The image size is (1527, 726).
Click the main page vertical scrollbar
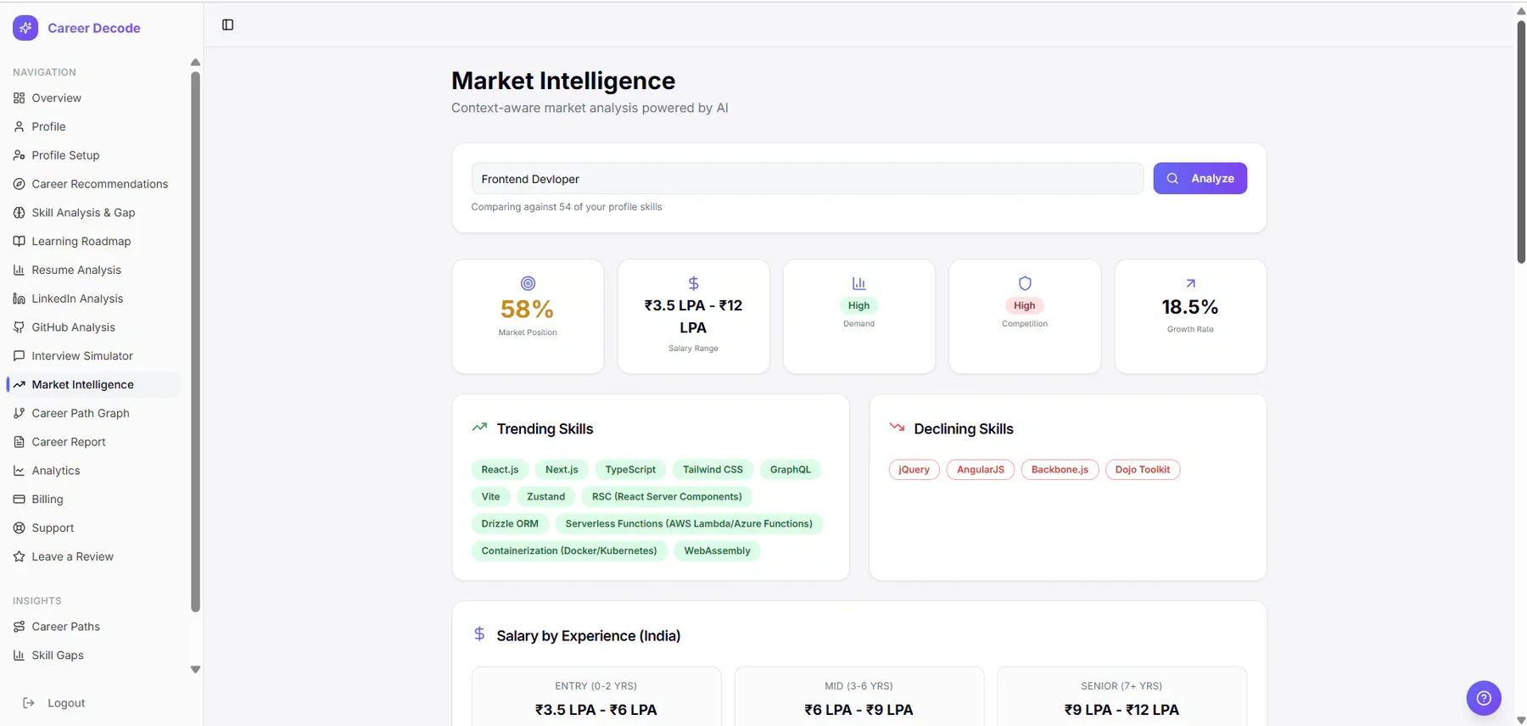[x=1520, y=142]
